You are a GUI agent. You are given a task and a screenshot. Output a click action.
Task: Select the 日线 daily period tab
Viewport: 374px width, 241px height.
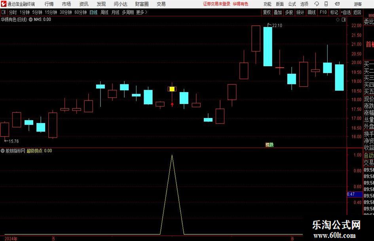[x=93, y=12]
